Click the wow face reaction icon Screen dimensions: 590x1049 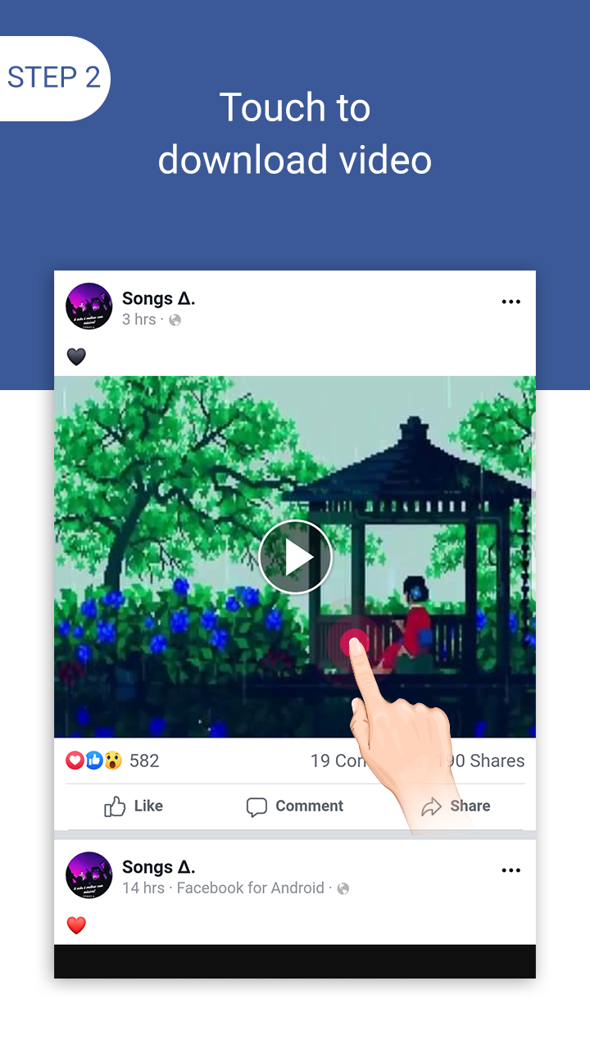[113, 761]
